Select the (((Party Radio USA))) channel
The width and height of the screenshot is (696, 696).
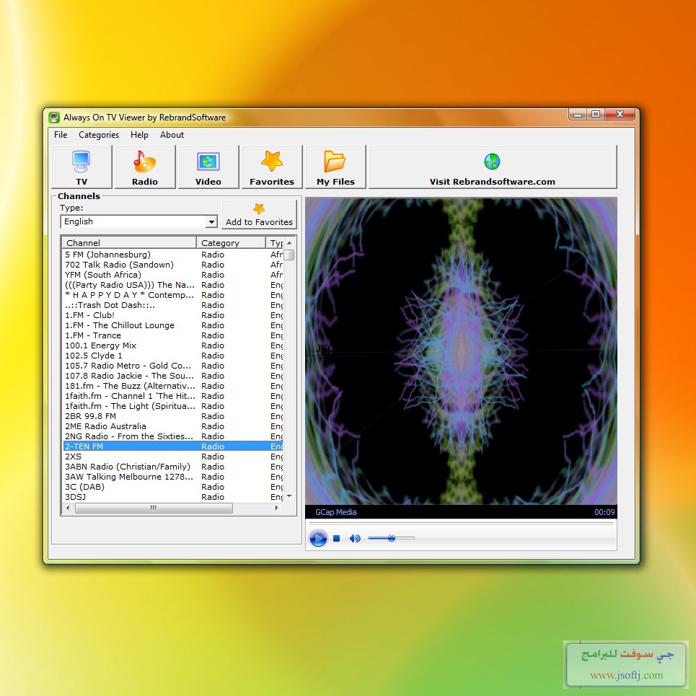[x=172, y=285]
